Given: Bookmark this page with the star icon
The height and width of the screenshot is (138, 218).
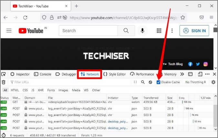Looking at the screenshot, I should [x=183, y=17].
